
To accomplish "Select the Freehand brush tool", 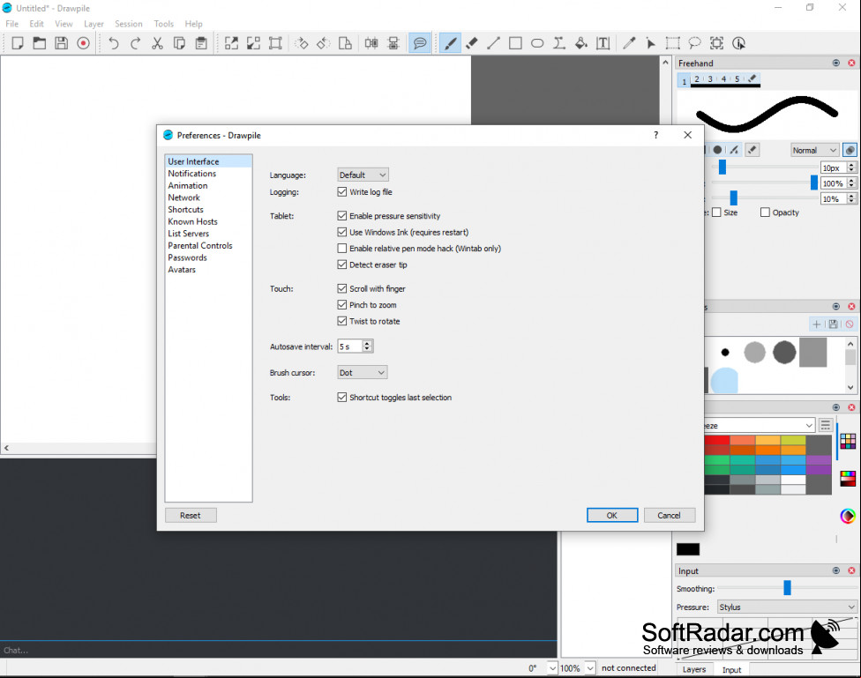I will click(450, 43).
